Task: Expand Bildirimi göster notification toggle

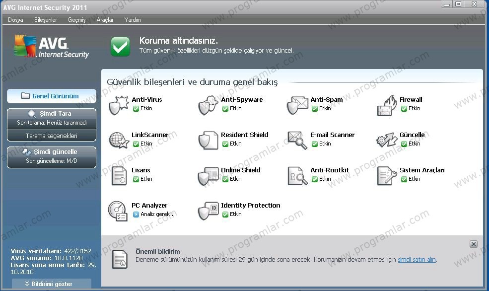Action: click(x=52, y=284)
